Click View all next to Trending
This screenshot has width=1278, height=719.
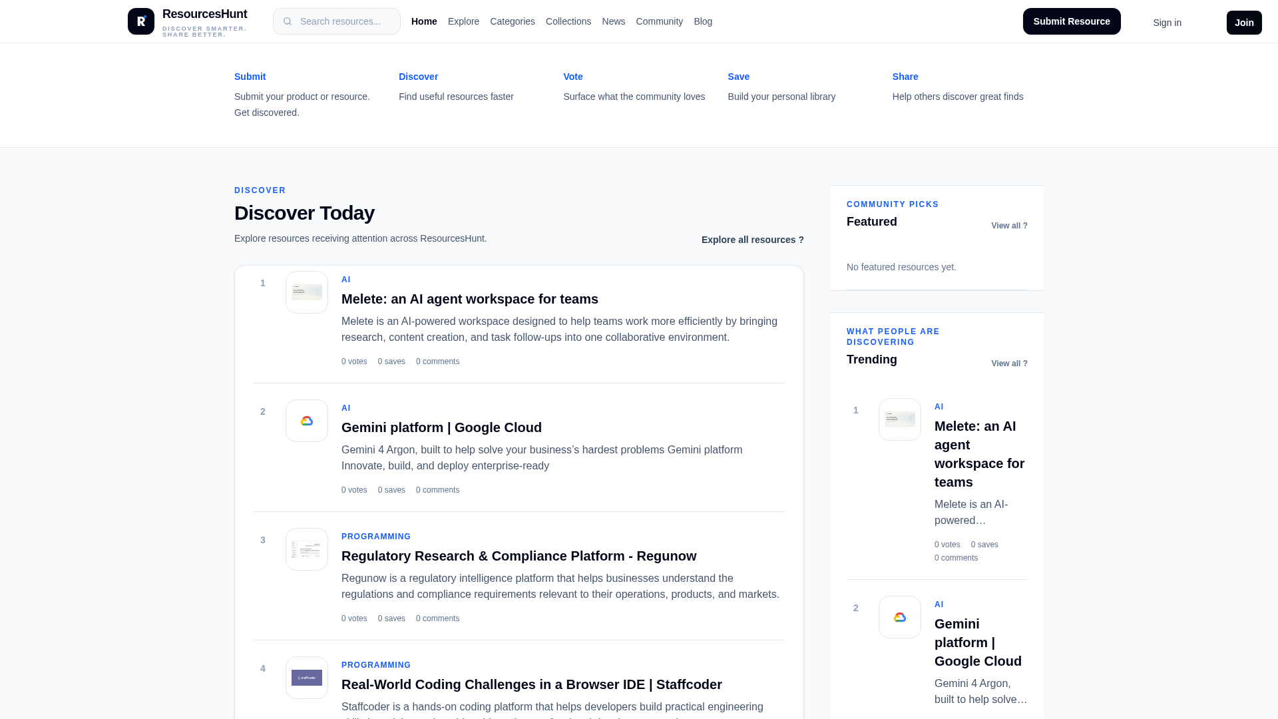click(1009, 363)
